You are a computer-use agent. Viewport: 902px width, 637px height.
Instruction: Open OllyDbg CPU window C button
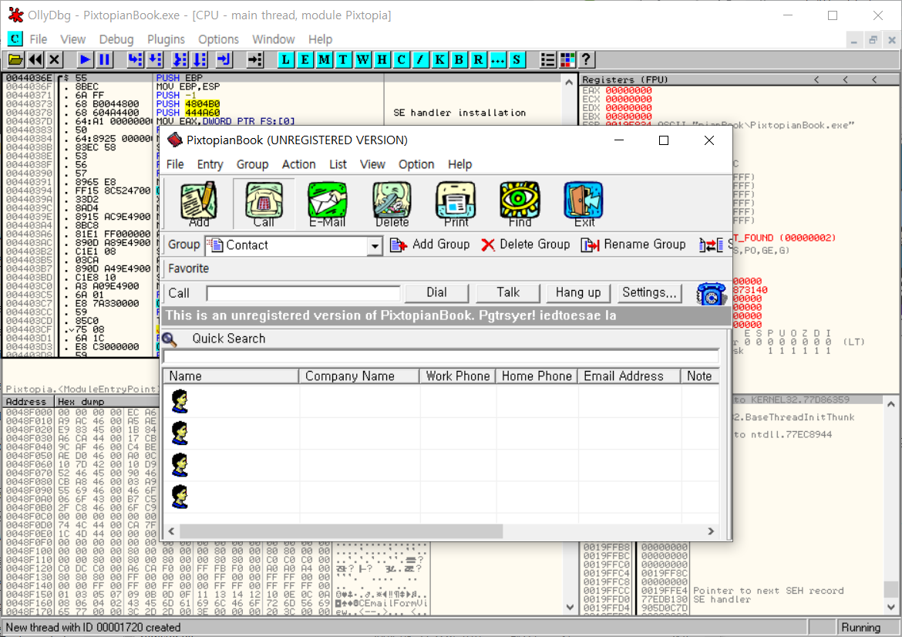pyautogui.click(x=402, y=59)
